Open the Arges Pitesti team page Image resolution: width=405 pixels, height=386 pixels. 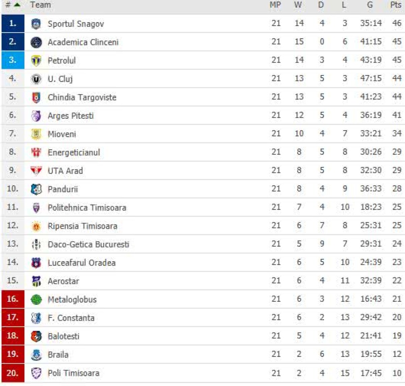[71, 116]
